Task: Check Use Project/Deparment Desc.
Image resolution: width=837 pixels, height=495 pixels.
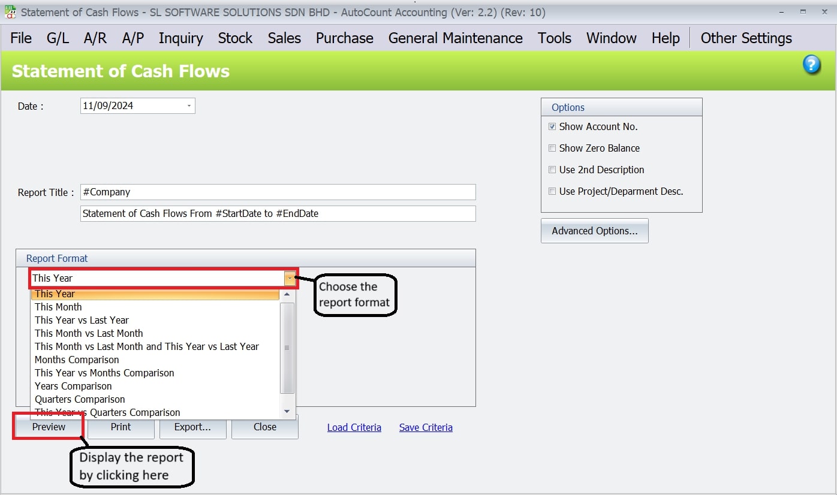Action: (552, 191)
